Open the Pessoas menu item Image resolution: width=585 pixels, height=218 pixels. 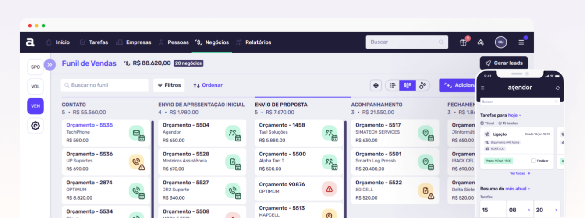point(174,42)
